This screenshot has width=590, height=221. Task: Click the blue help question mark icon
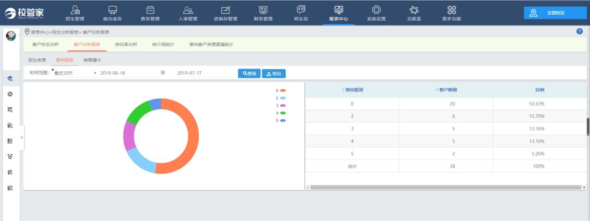click(580, 31)
